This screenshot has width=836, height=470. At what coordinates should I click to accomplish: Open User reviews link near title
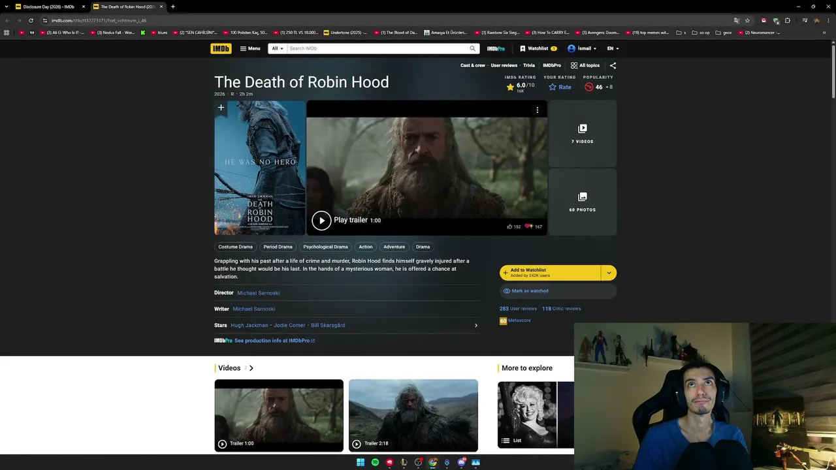pos(504,65)
